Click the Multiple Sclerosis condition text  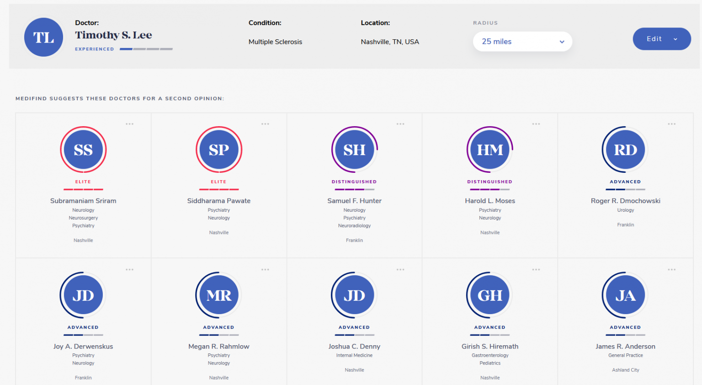pos(275,42)
